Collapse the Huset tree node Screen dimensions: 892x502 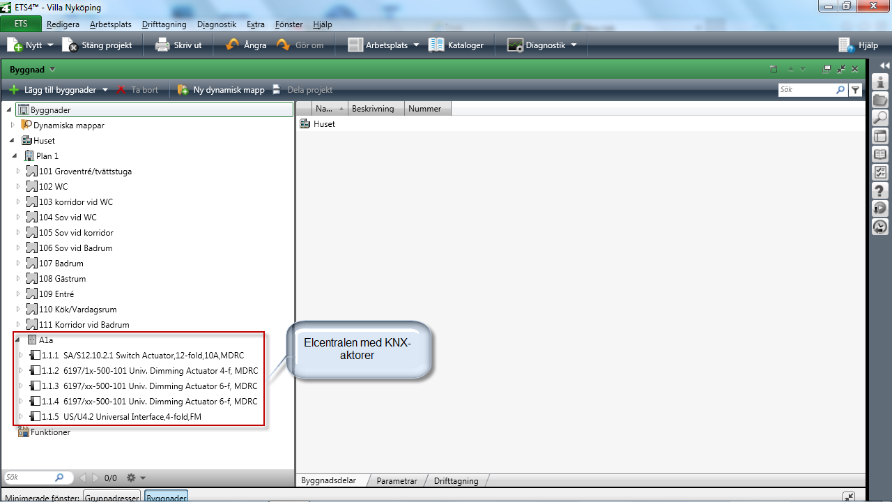click(13, 141)
